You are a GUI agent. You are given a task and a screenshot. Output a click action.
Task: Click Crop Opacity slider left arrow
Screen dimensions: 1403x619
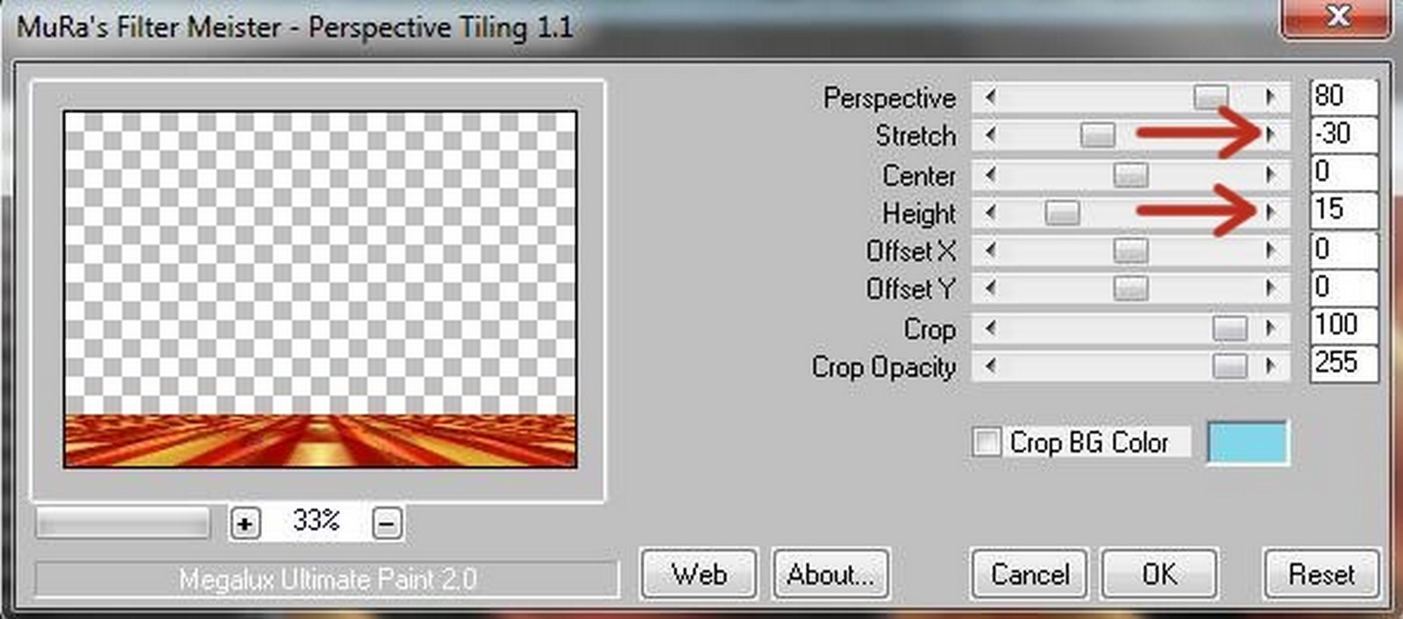pos(990,366)
